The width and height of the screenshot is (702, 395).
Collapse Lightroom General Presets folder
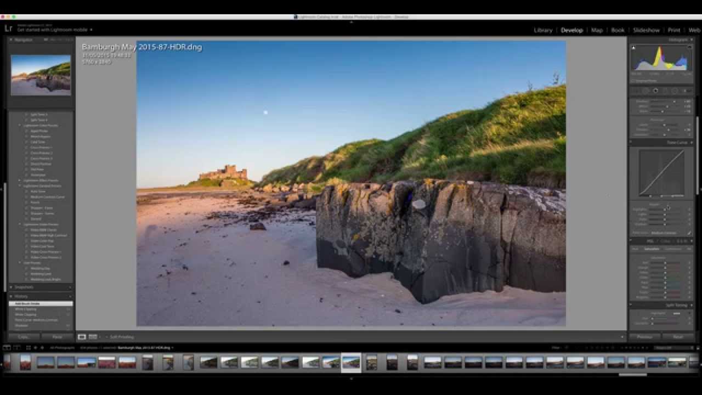click(20, 185)
